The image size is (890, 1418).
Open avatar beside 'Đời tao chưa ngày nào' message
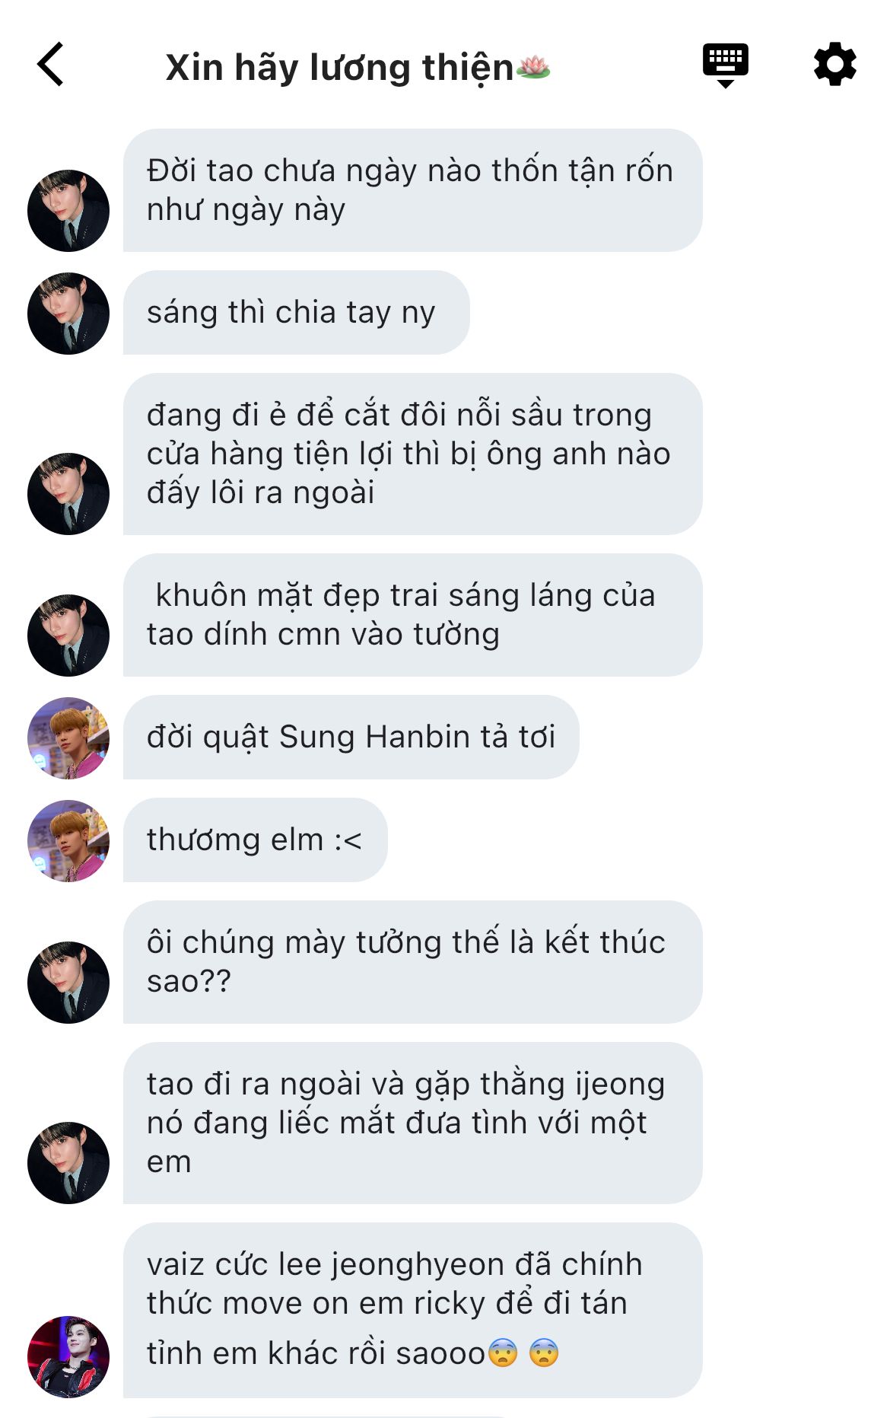click(68, 211)
